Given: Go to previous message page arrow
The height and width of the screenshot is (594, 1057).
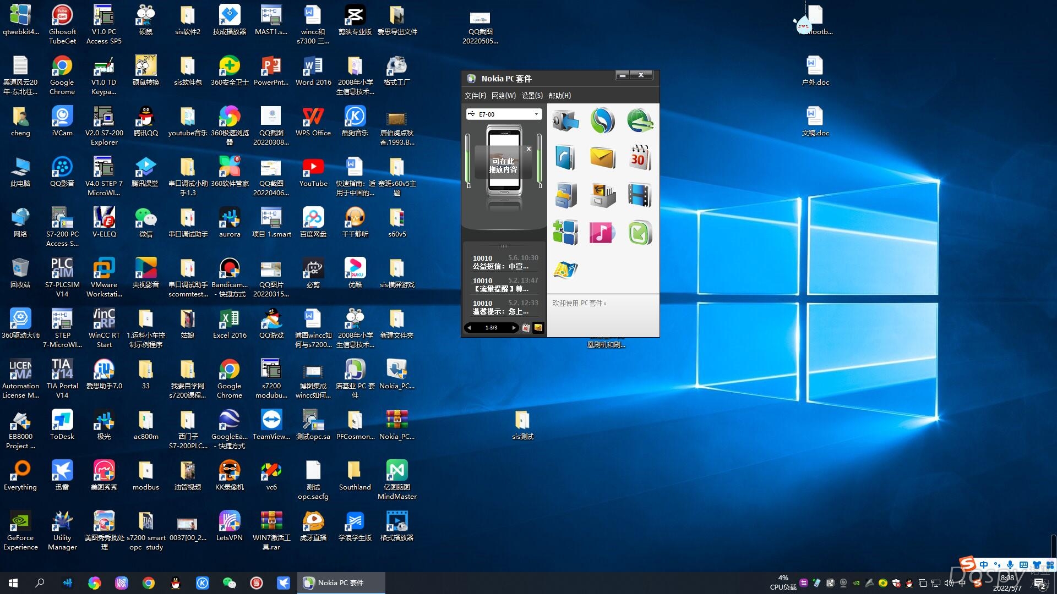Looking at the screenshot, I should [469, 328].
